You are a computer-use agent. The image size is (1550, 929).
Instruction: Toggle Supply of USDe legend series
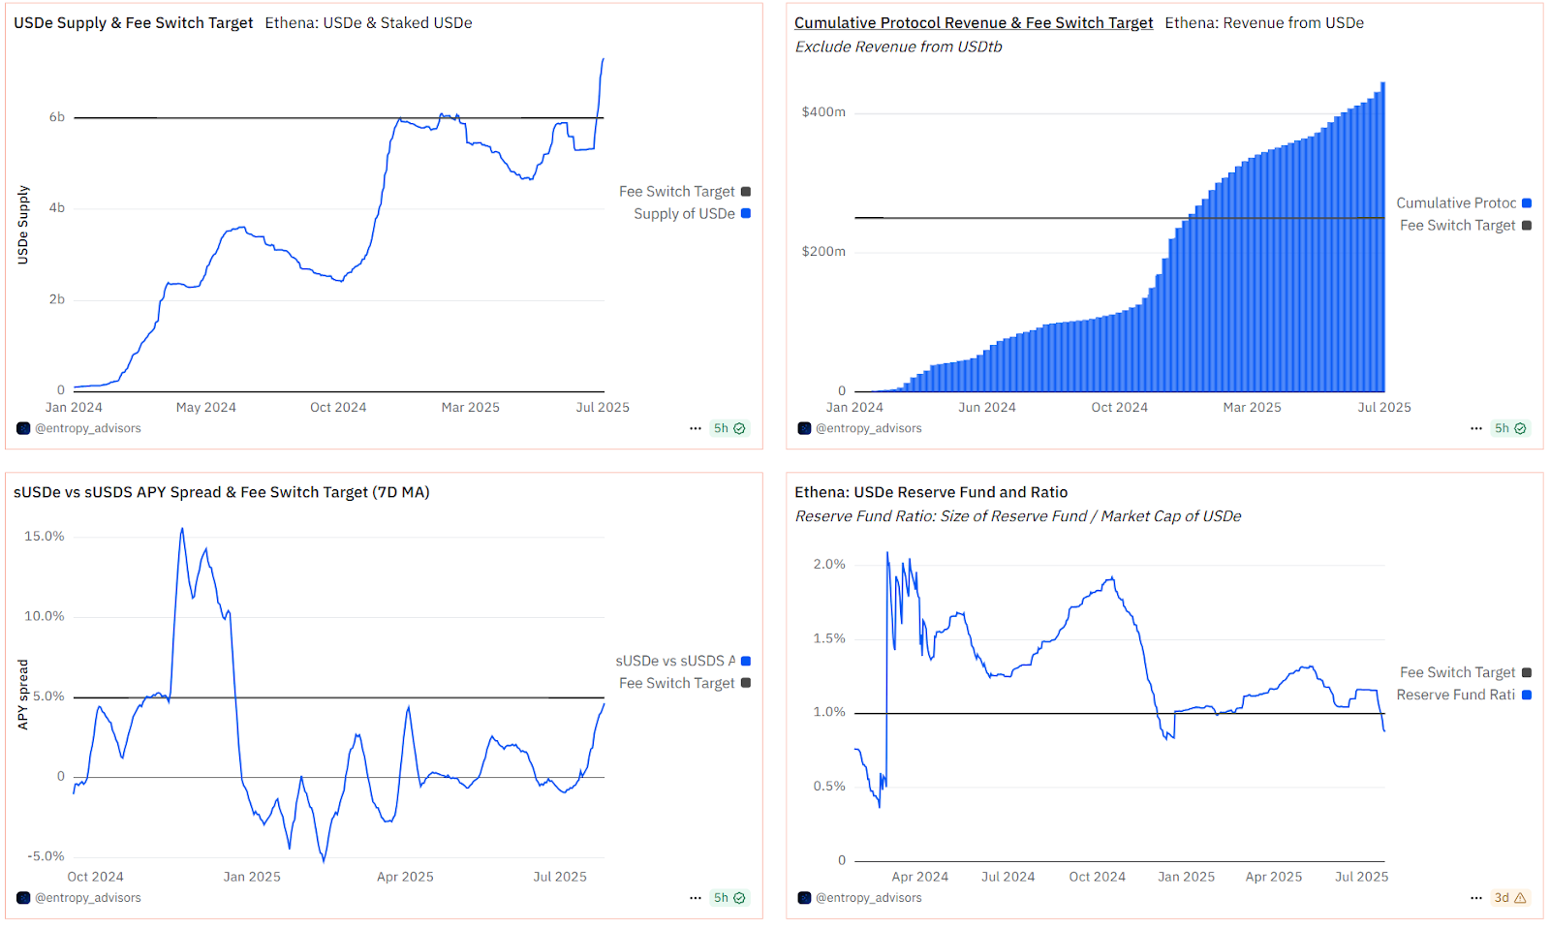point(684,214)
